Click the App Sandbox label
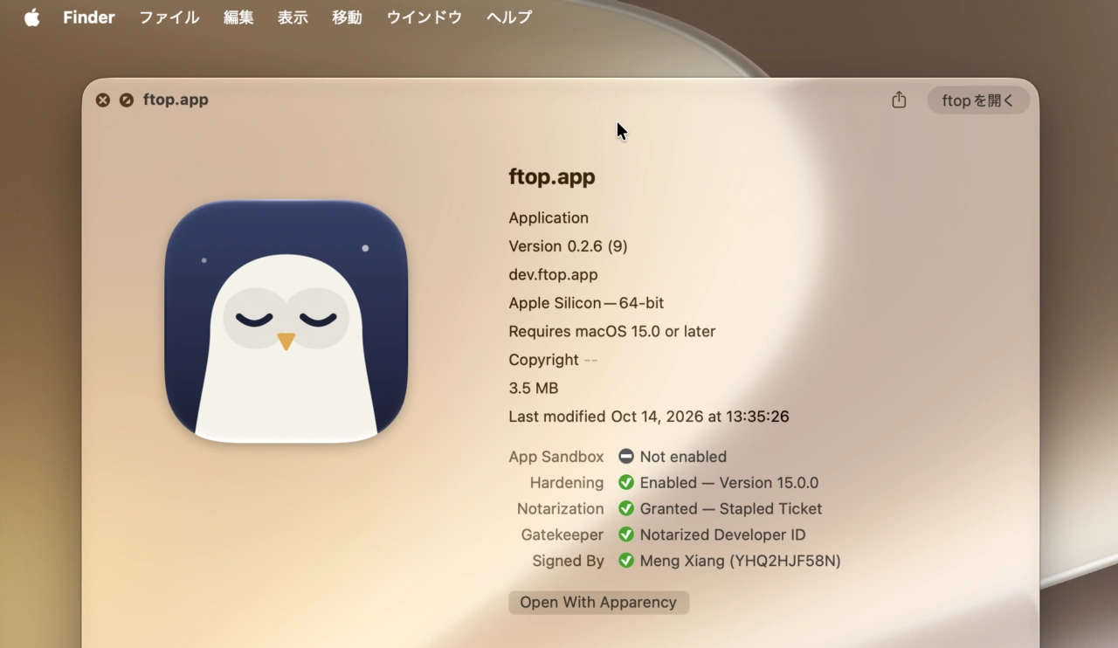Screen dimensions: 1118x648 pyautogui.click(x=556, y=457)
